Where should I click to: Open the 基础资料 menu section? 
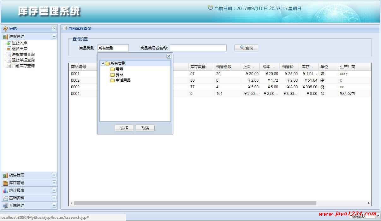pos(17,198)
